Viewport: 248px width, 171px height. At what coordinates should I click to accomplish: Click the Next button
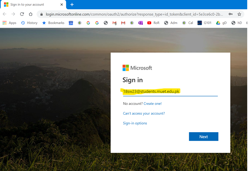[x=204, y=137]
